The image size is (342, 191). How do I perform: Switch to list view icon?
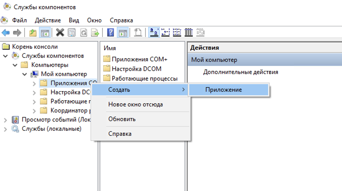(x=177, y=32)
